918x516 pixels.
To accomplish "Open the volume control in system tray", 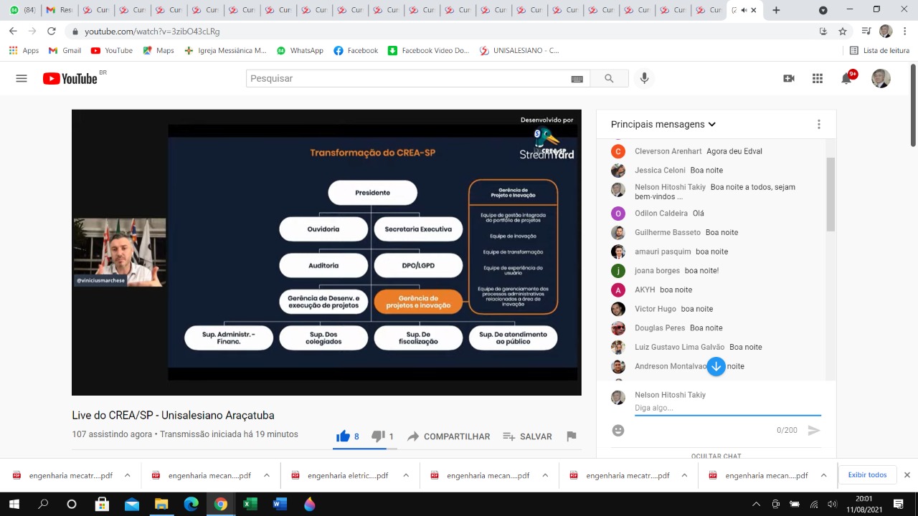I will (x=832, y=505).
